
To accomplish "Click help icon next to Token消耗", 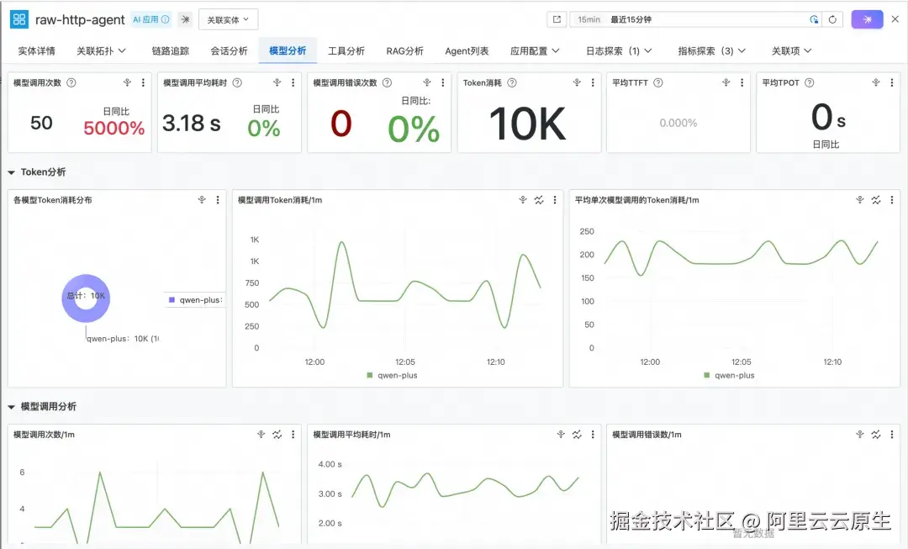I will coord(512,83).
